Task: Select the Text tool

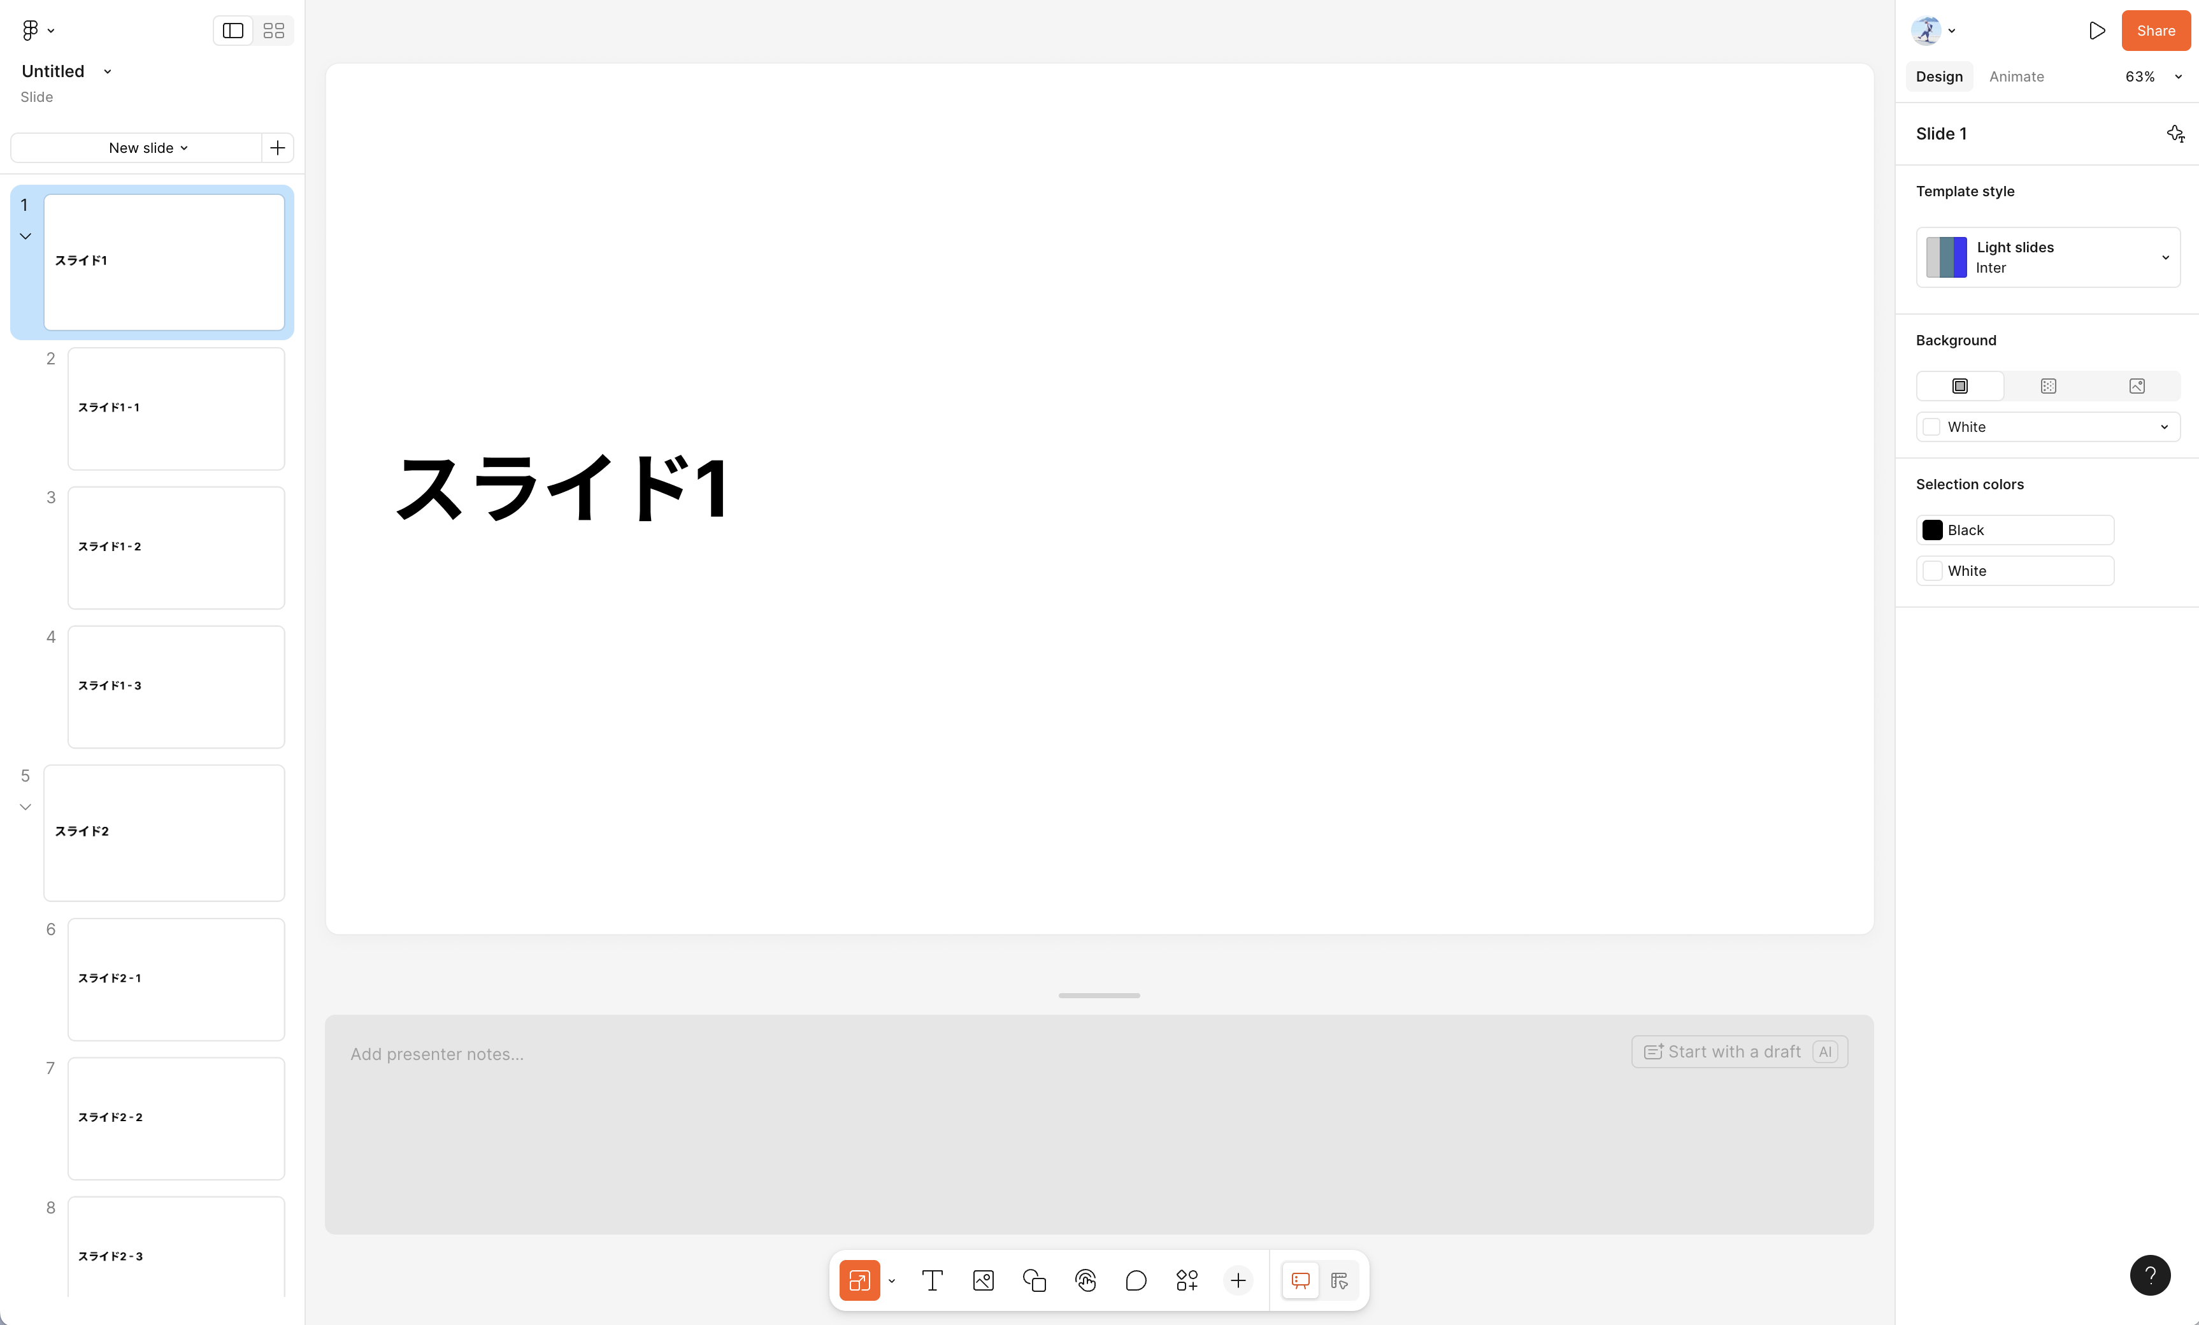Action: point(932,1280)
